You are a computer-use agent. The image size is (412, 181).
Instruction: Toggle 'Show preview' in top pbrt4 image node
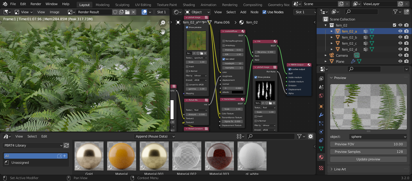coord(187,27)
